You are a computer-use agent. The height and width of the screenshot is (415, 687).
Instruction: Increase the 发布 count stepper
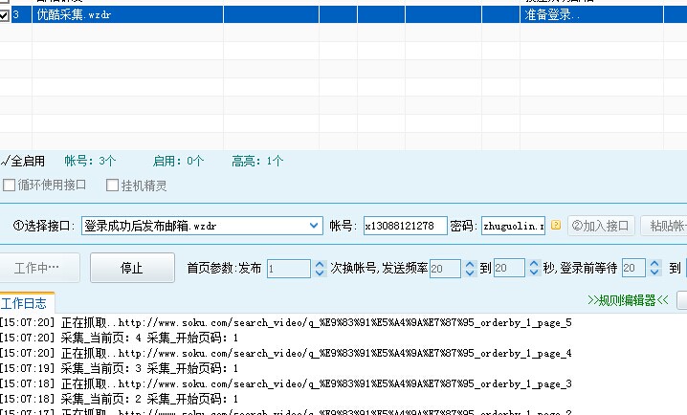coord(320,264)
